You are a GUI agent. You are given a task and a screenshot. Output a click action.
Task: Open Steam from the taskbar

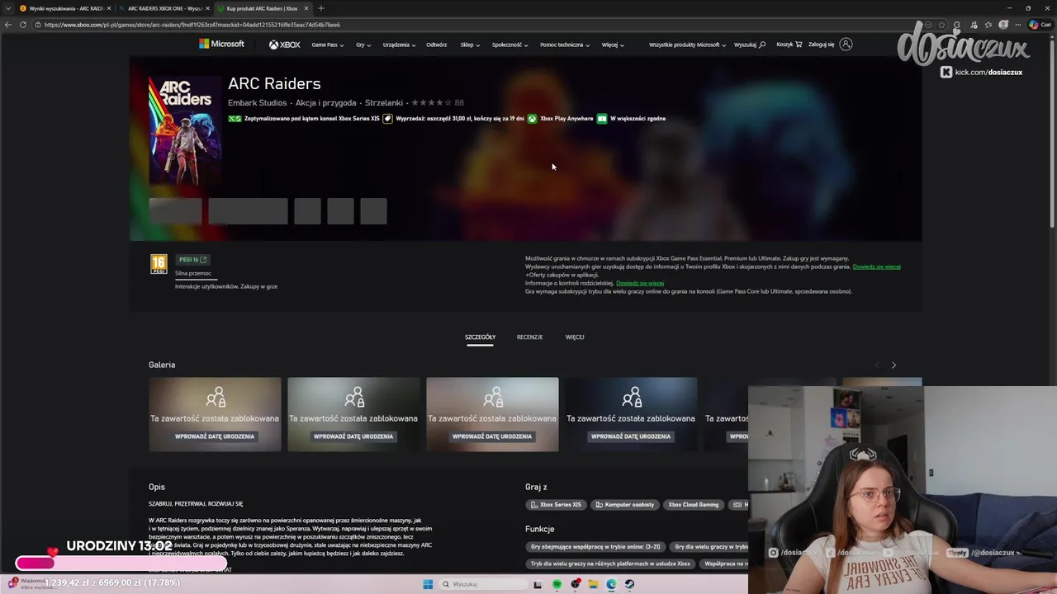[629, 584]
